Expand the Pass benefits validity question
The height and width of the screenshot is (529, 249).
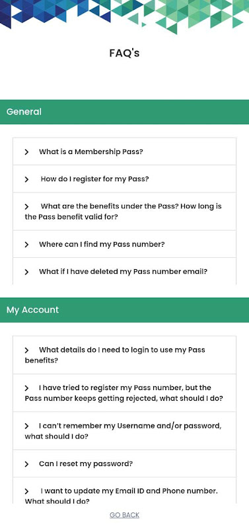[124, 212]
